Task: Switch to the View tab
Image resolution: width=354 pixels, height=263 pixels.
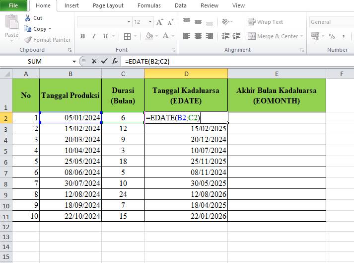Action: click(x=238, y=5)
